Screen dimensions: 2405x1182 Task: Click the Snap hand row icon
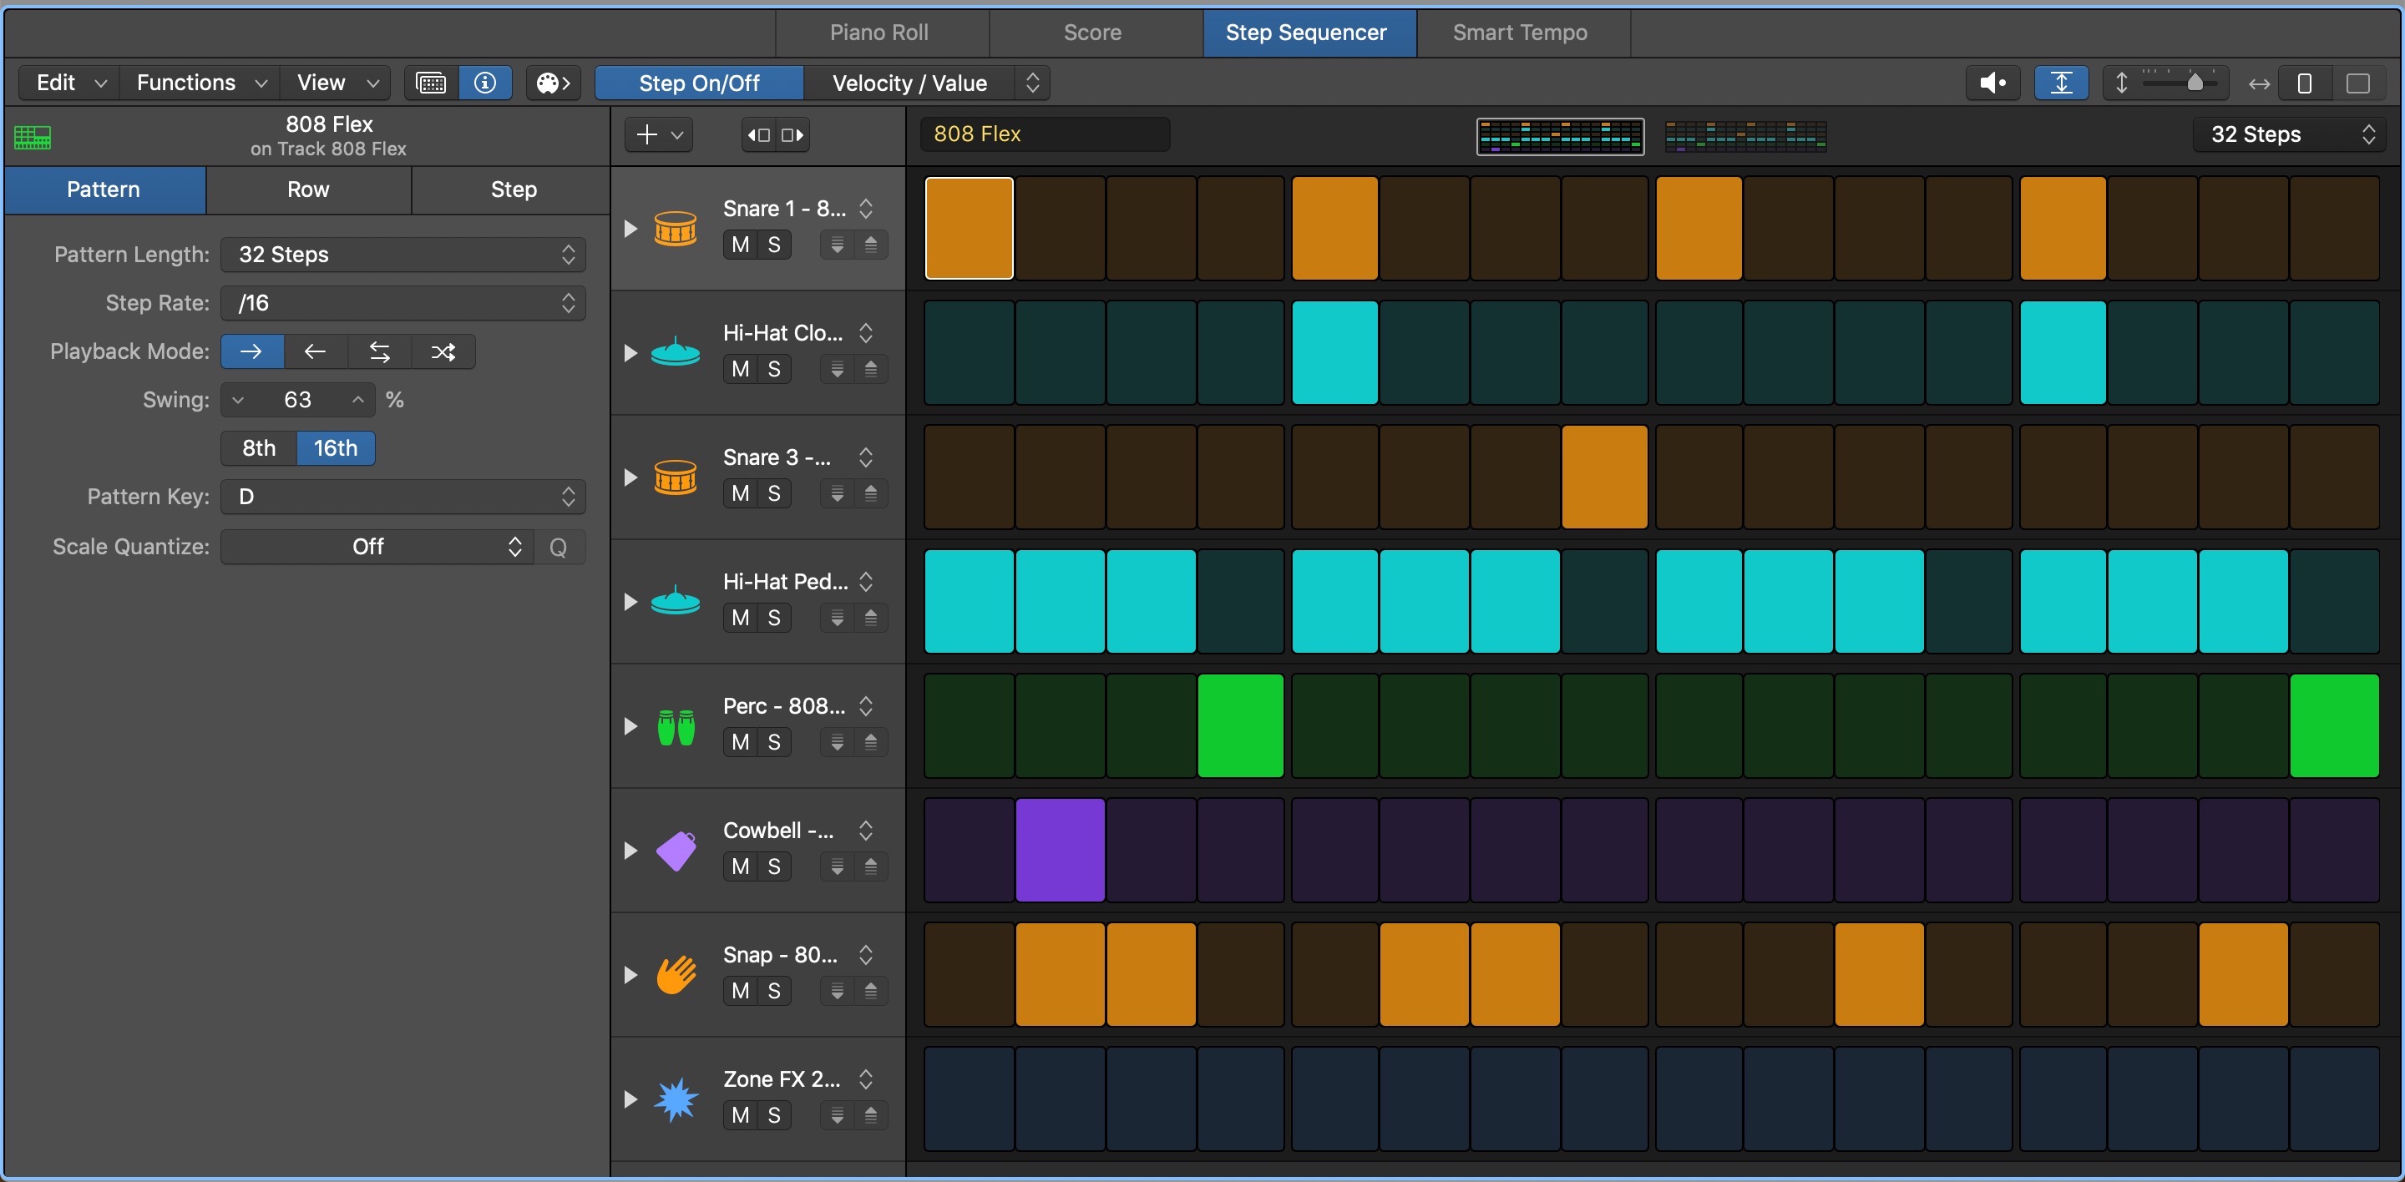point(674,974)
